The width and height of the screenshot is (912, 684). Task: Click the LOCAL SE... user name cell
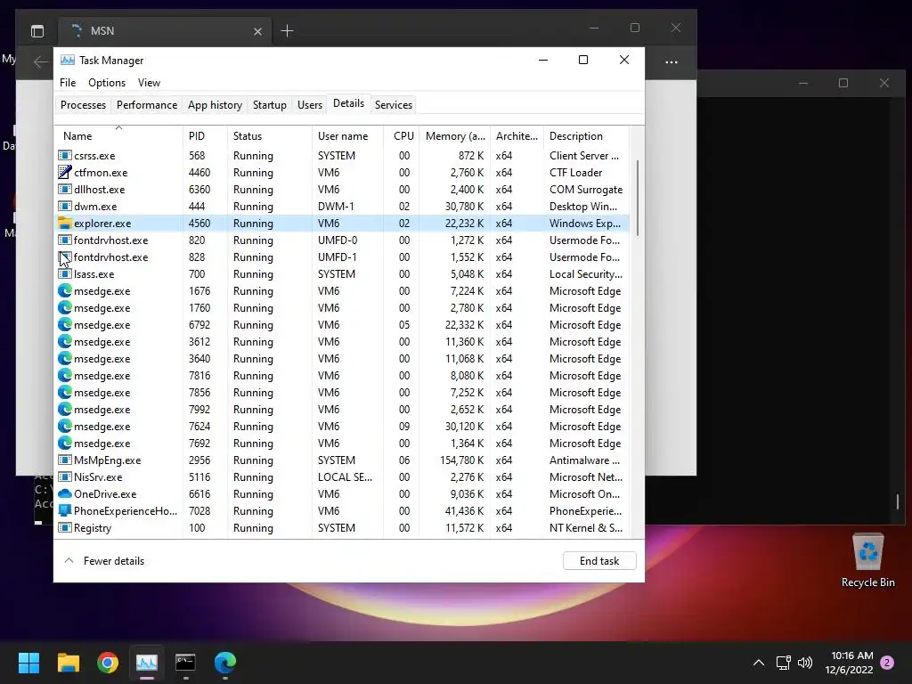[x=345, y=477]
